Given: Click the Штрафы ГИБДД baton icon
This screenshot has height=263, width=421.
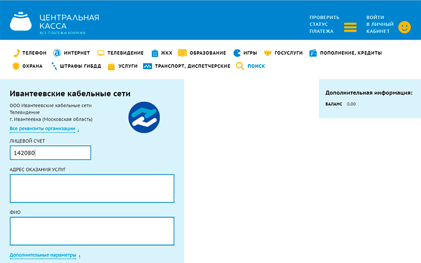Looking at the screenshot, I should pos(54,66).
